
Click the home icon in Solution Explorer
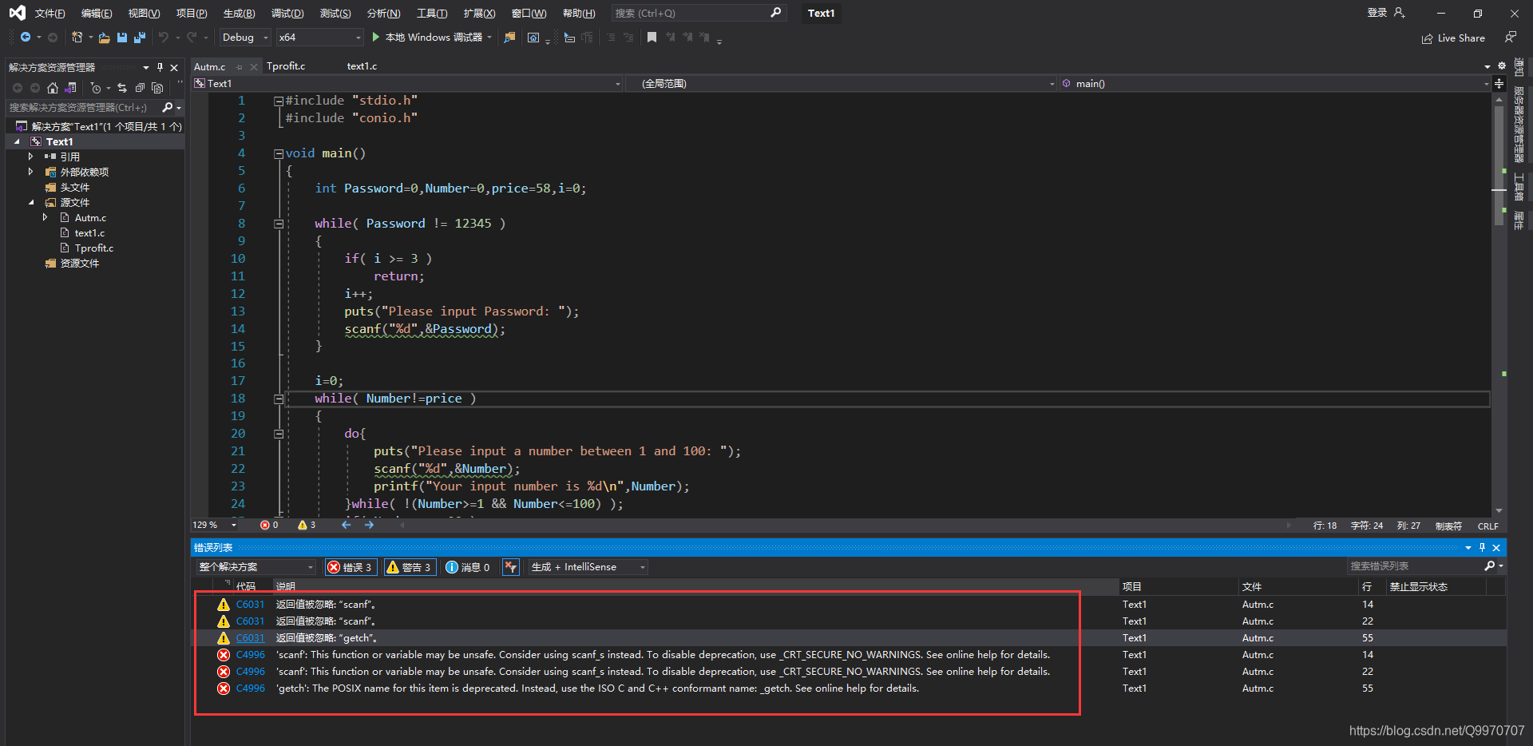point(53,88)
